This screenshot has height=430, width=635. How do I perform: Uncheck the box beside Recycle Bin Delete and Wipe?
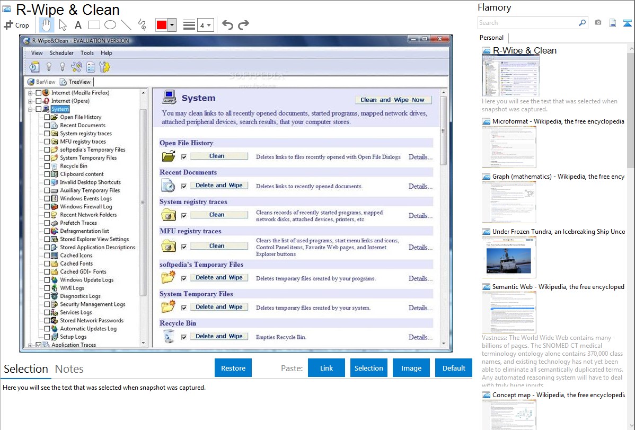tap(184, 337)
